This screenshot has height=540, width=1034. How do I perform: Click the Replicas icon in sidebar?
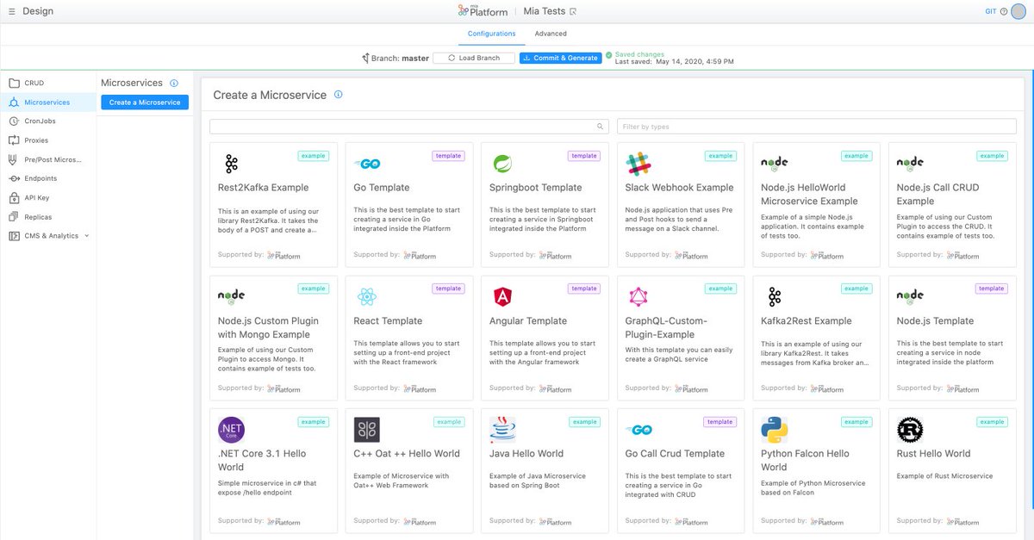click(14, 216)
